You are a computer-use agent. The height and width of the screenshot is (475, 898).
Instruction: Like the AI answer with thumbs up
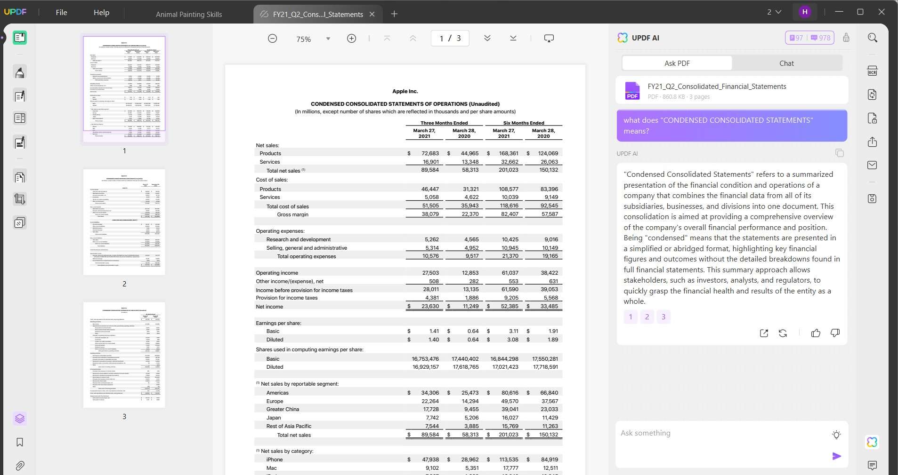coord(816,333)
